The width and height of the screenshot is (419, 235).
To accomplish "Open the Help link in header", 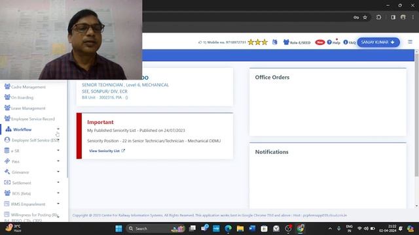I will [x=334, y=42].
